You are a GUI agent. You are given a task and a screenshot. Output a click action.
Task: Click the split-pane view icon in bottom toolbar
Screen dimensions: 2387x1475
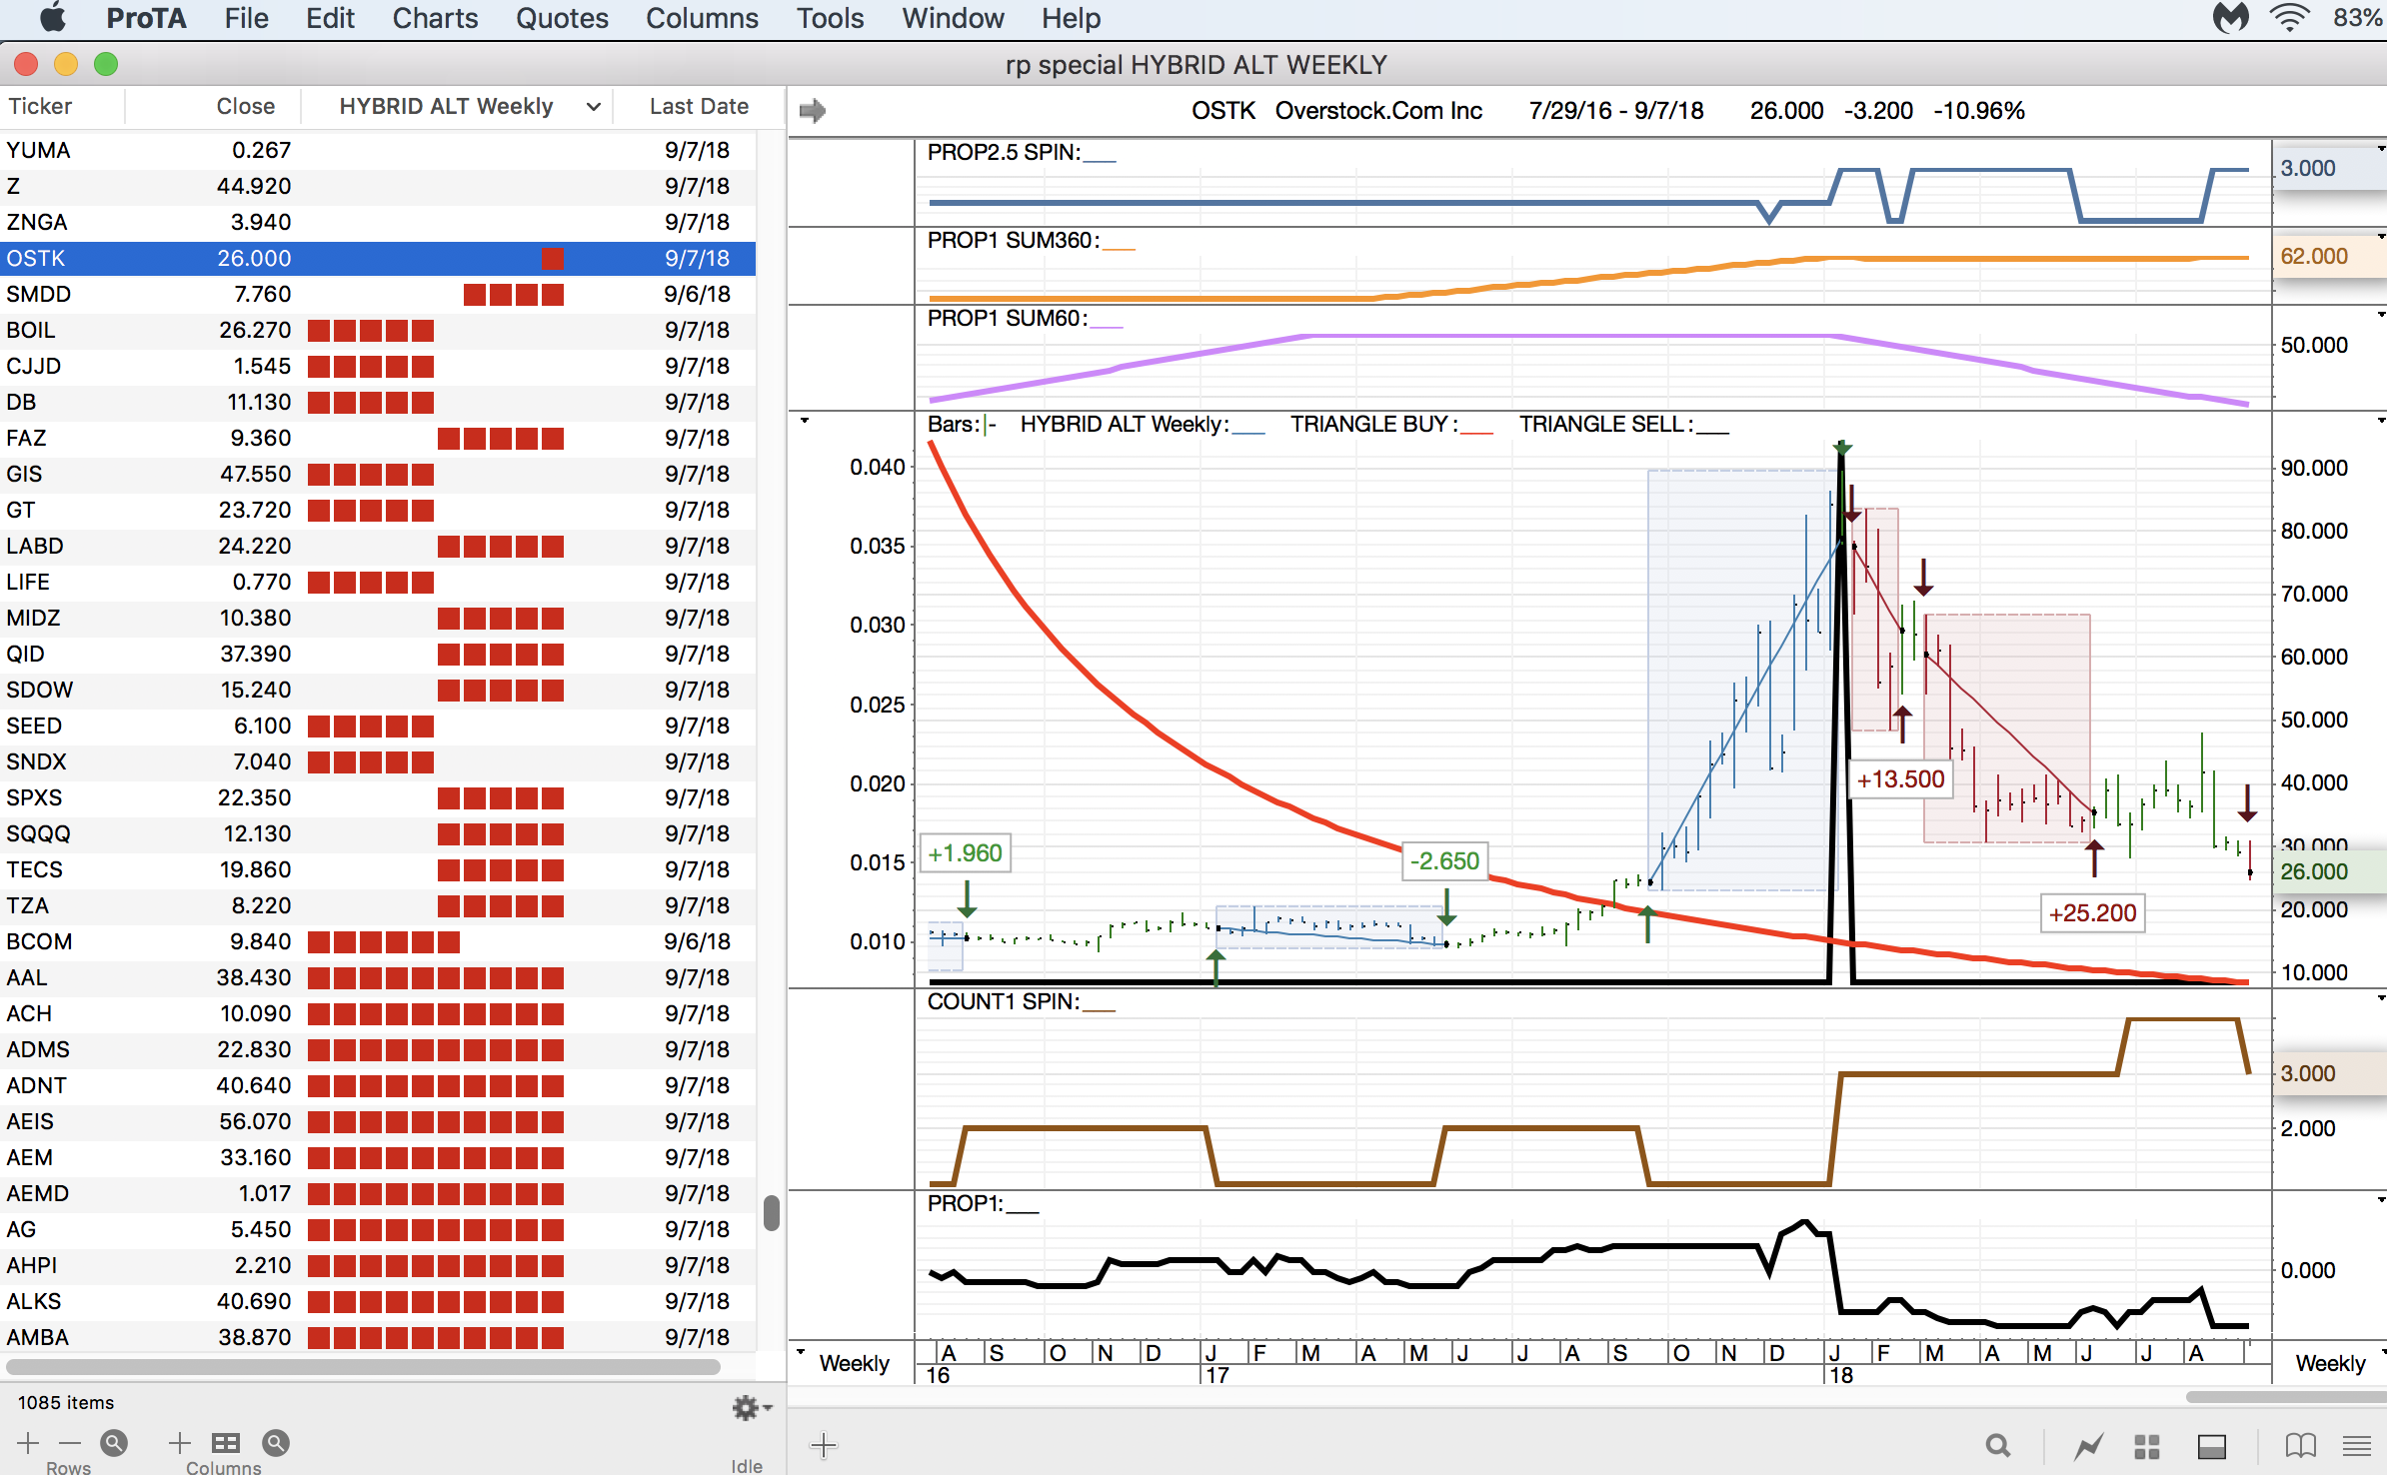[x=2212, y=1444]
